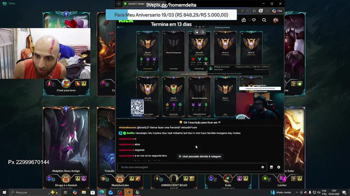The width and height of the screenshot is (350, 196).
Task: Click the chat scrollbar
Action: click(283, 130)
